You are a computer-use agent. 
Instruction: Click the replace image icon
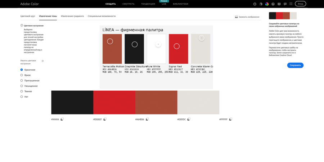click(x=237, y=17)
